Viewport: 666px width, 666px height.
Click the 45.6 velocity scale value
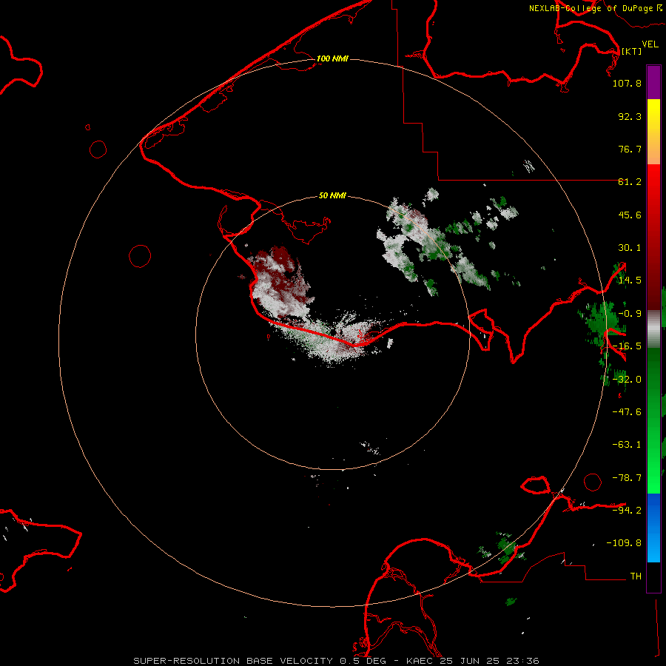(x=630, y=215)
